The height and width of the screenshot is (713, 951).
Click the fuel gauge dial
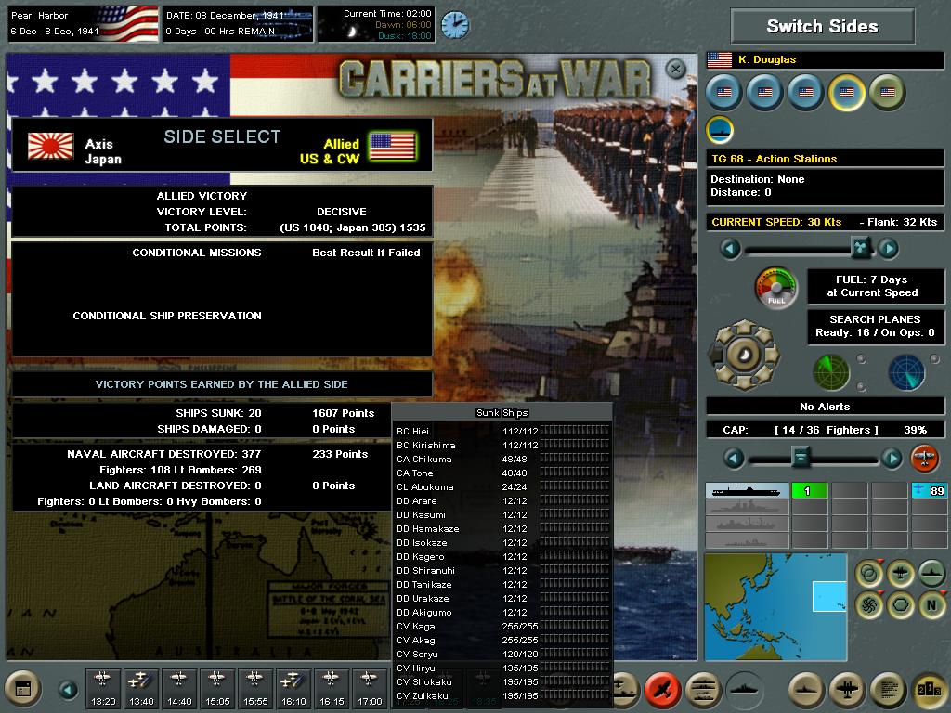click(x=775, y=288)
